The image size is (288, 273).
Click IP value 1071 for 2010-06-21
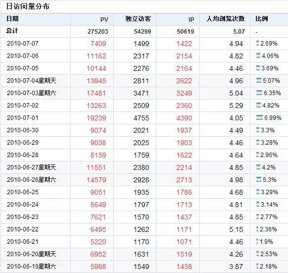(x=184, y=242)
